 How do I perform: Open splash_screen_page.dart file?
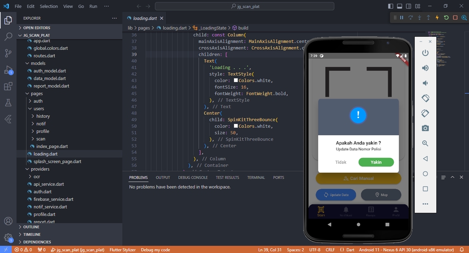click(69, 162)
